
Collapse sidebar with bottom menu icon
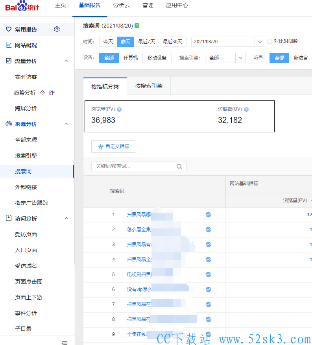(x=65, y=342)
